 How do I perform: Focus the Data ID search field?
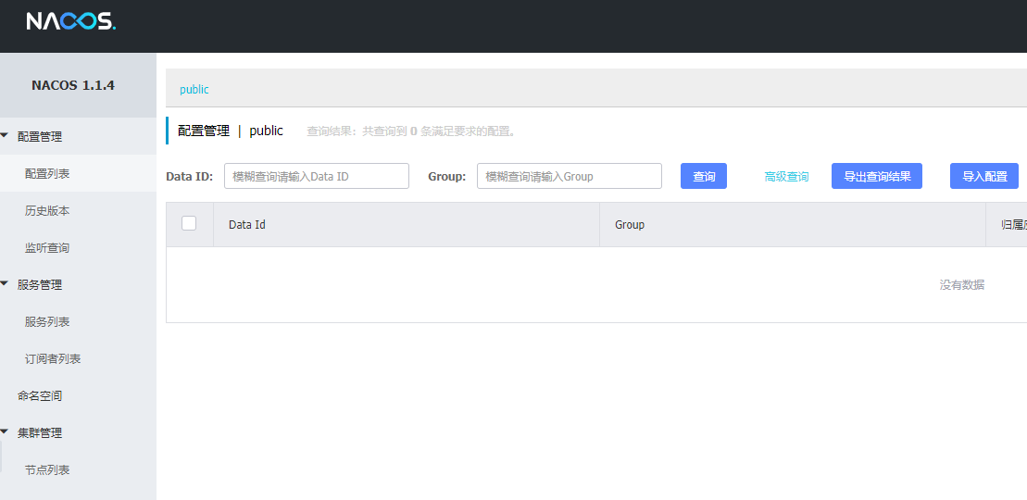tap(316, 176)
